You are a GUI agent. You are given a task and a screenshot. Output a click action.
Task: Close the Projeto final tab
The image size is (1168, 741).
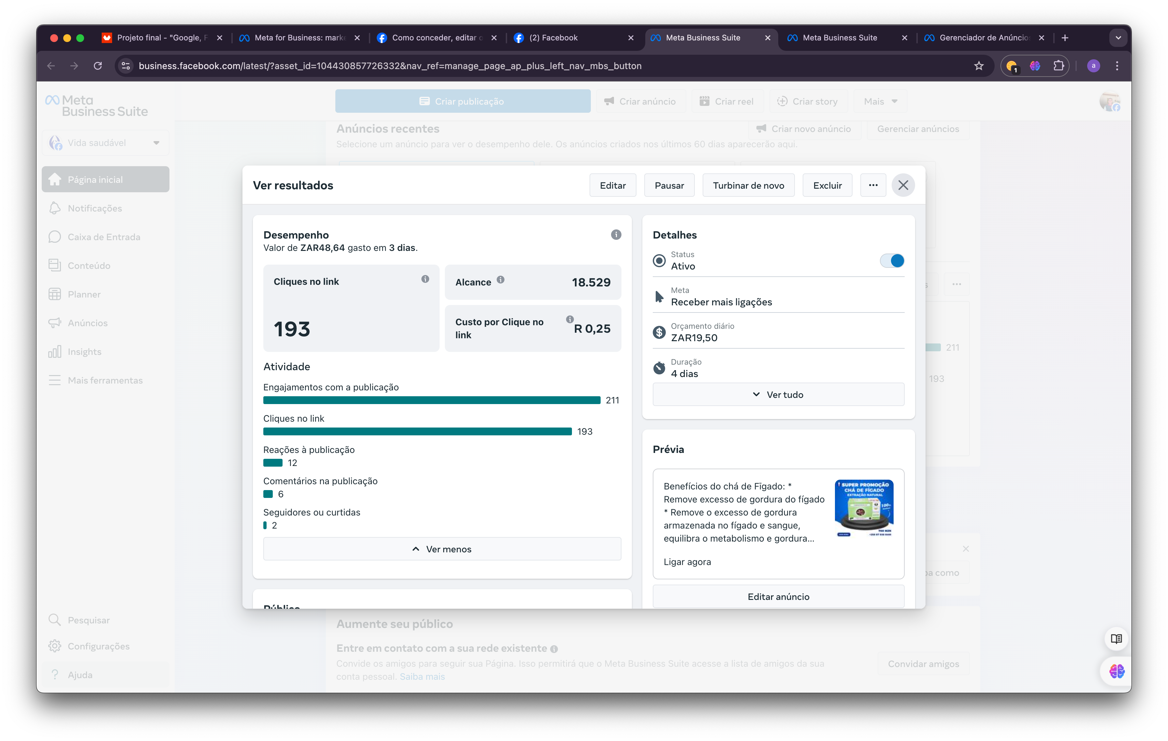pos(220,37)
